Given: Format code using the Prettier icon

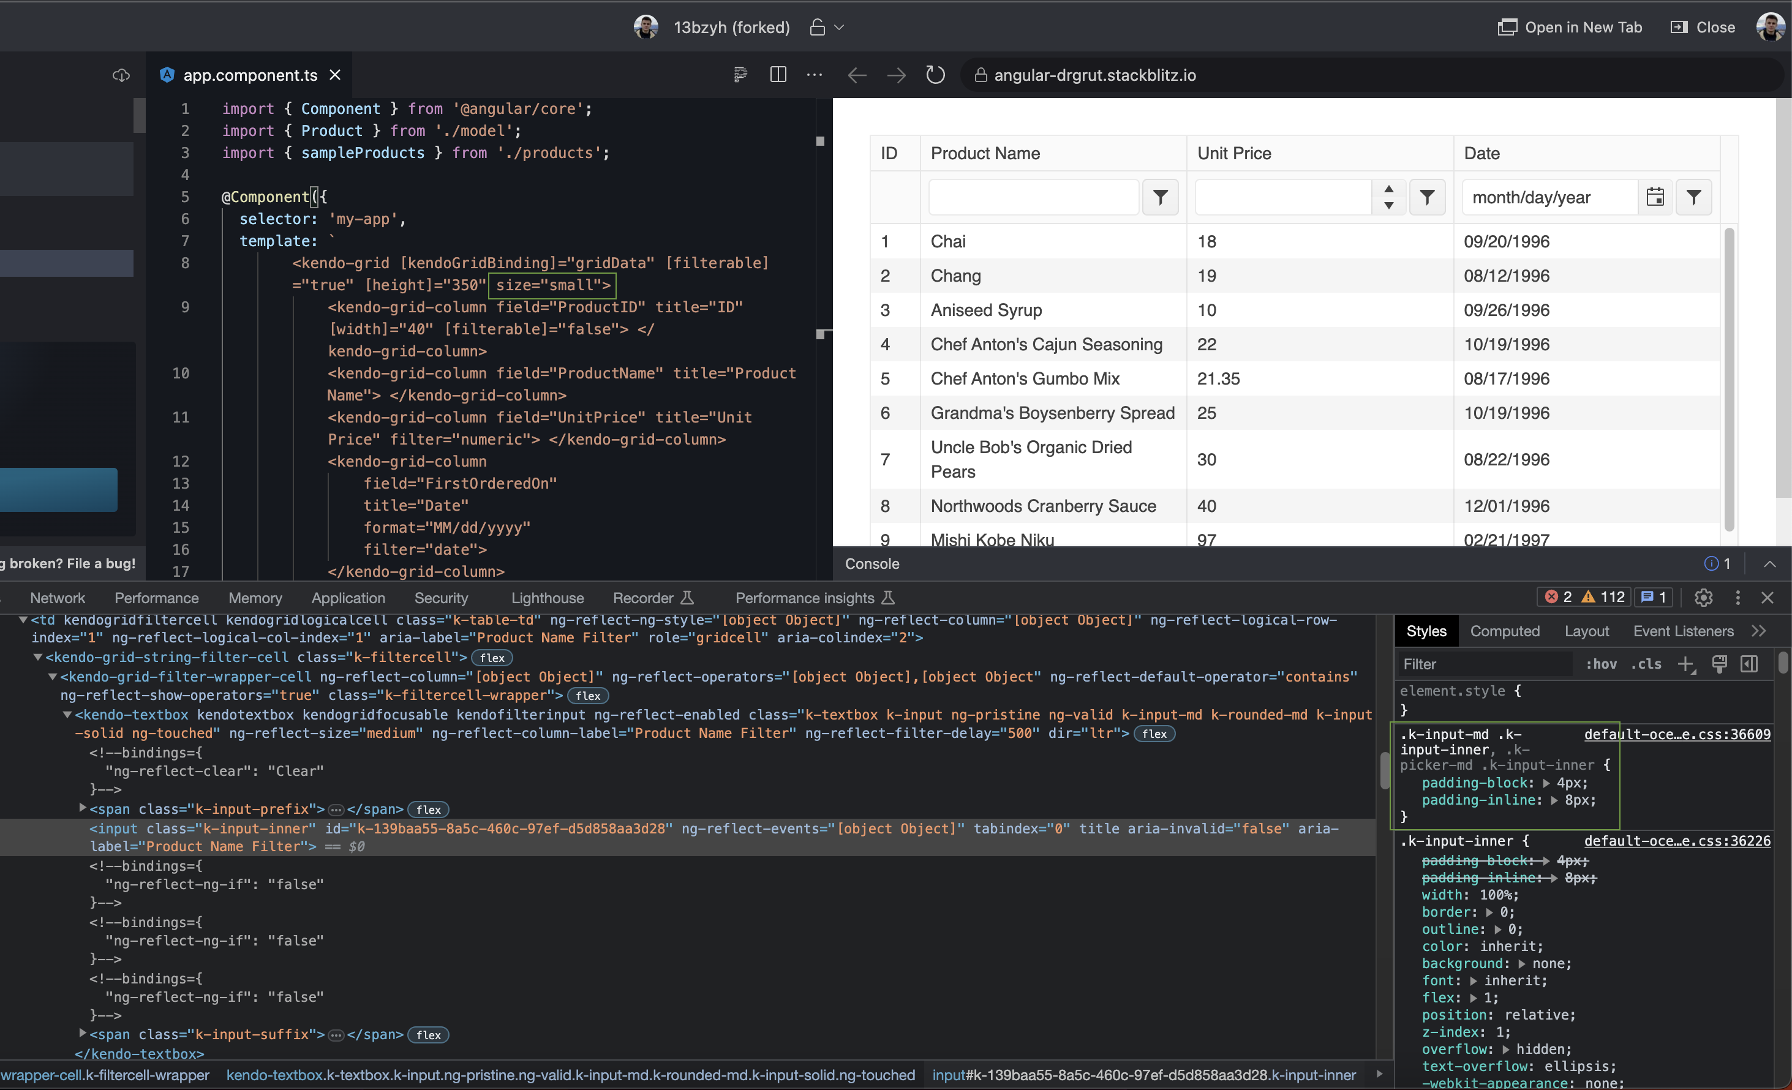Looking at the screenshot, I should 740,75.
